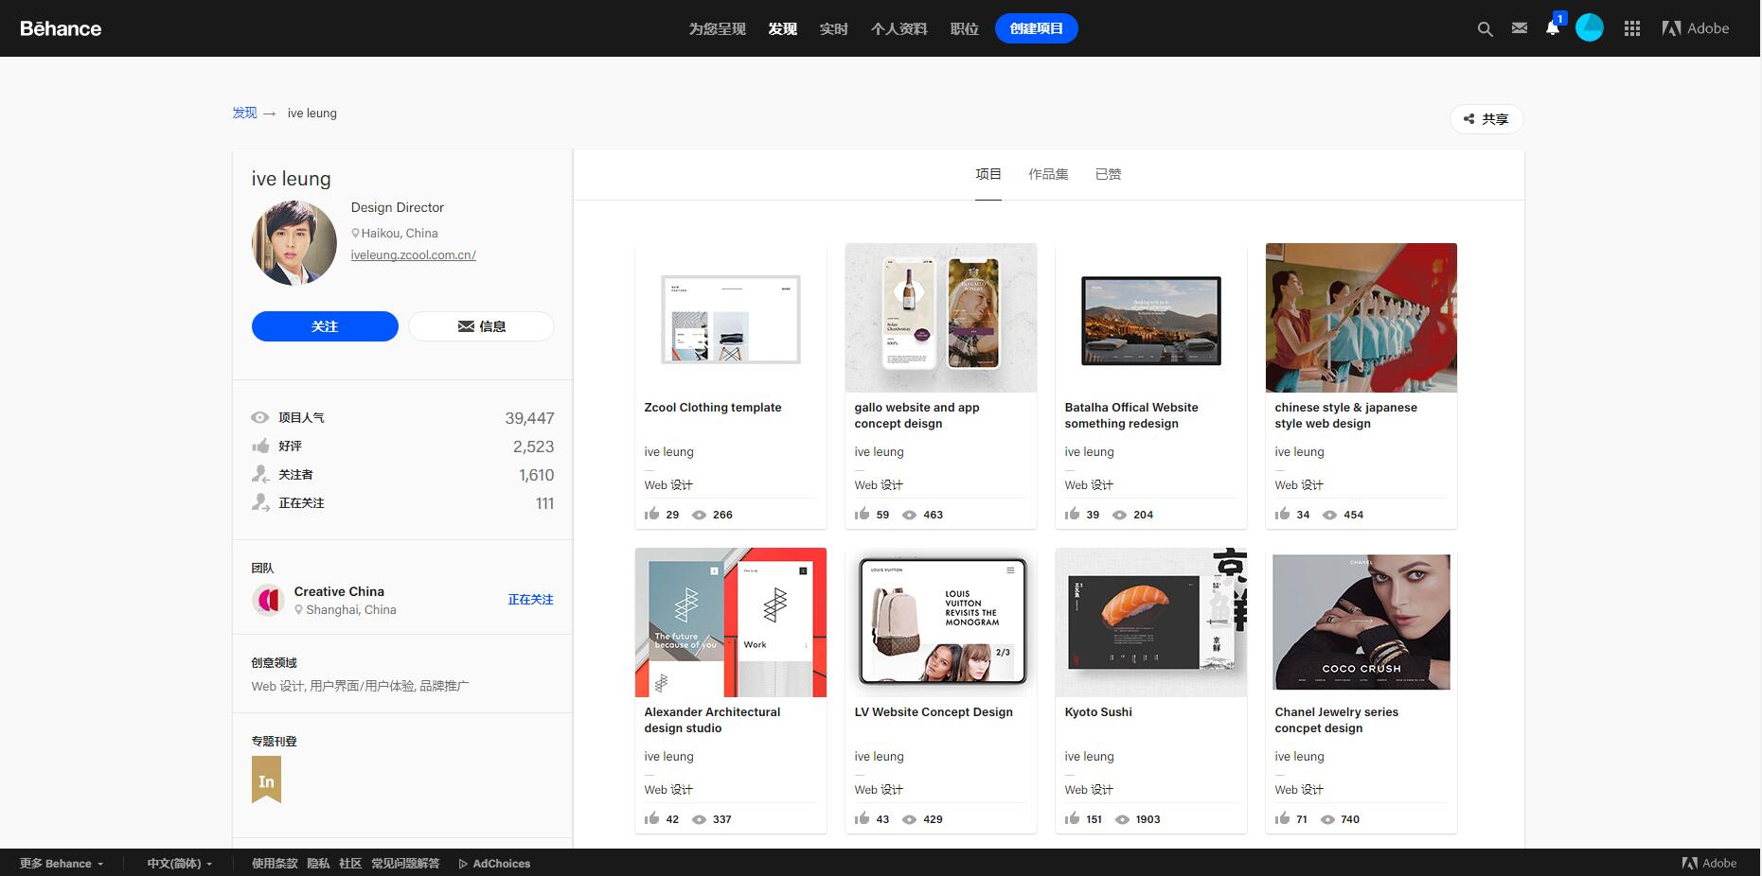Open 常见问题解答 in the footer
The image size is (1762, 876).
pyautogui.click(x=405, y=864)
